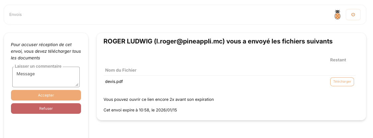The width and height of the screenshot is (373, 138).
Task: Click the devis.pdf table row
Action: tap(216, 82)
